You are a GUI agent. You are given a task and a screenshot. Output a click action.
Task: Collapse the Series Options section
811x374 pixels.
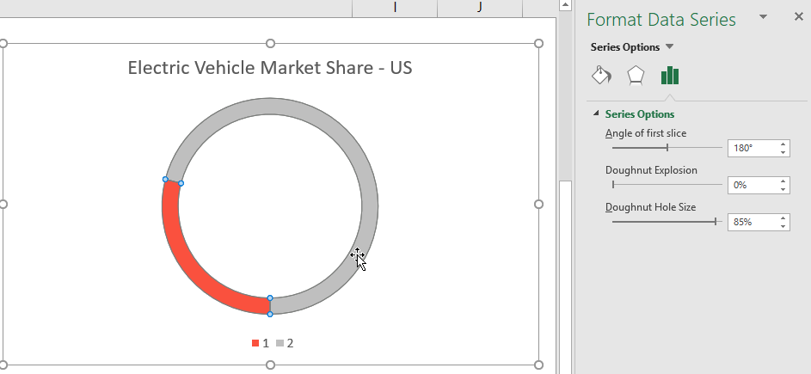click(x=596, y=113)
